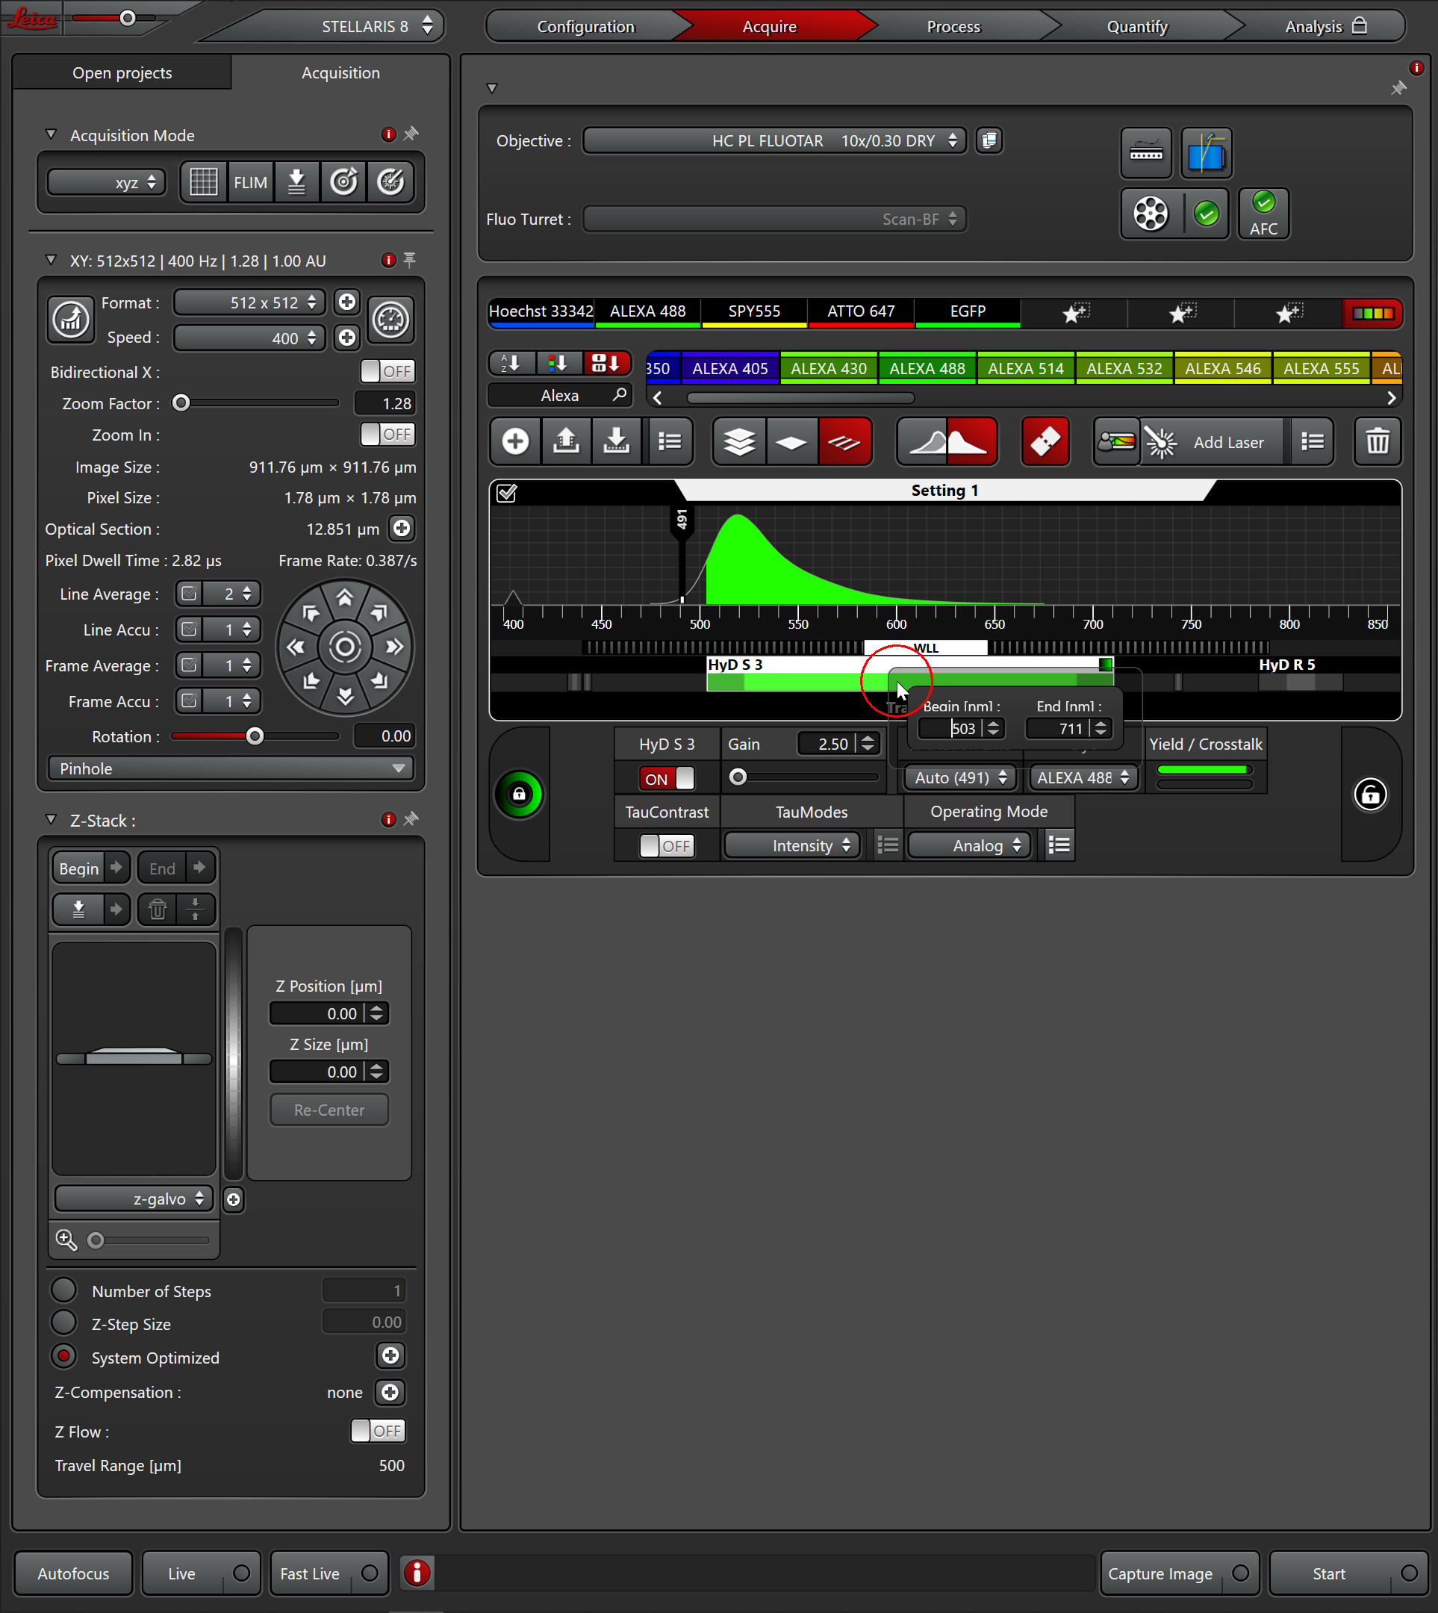Switch to the Quantify tab
The height and width of the screenshot is (1613, 1438).
click(1137, 27)
